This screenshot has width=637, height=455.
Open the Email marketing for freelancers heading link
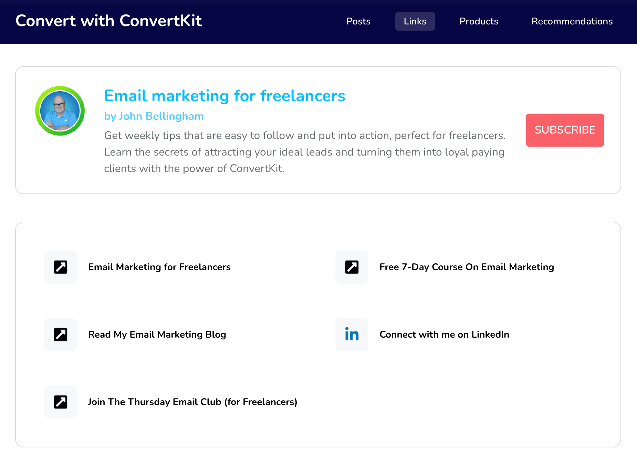[224, 96]
